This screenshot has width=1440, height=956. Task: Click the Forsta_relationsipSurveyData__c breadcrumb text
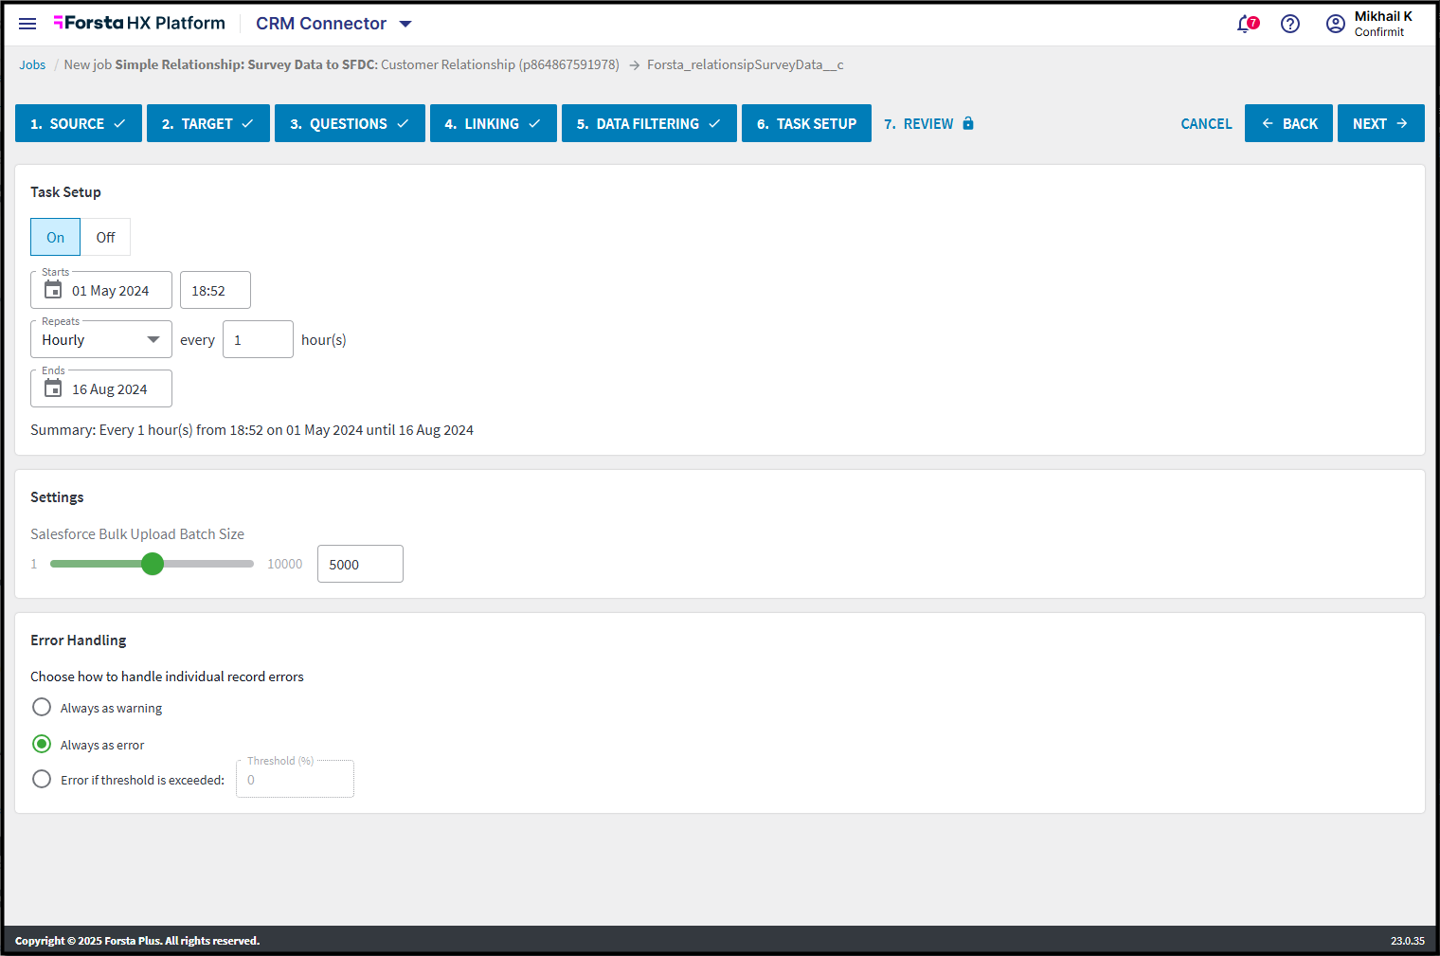746,64
